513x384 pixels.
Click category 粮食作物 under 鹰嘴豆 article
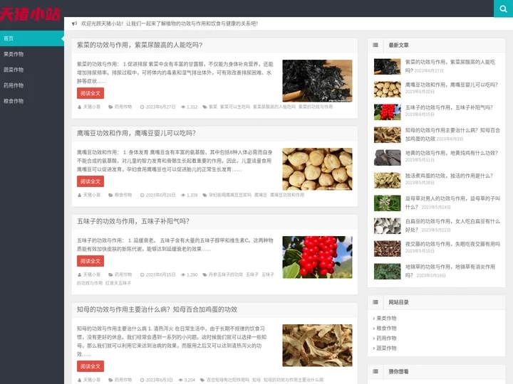[123, 195]
